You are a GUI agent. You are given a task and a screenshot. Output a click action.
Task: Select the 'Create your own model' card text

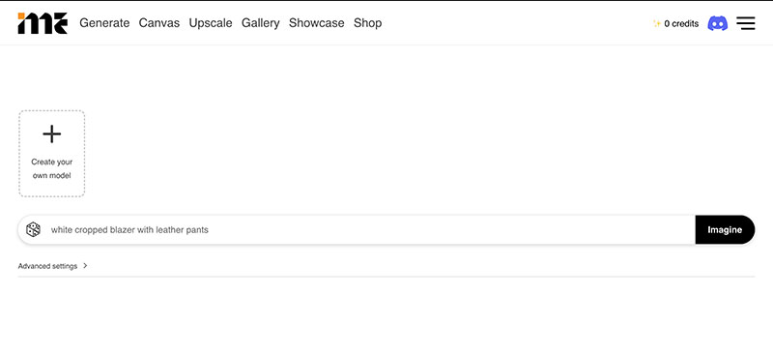point(52,168)
